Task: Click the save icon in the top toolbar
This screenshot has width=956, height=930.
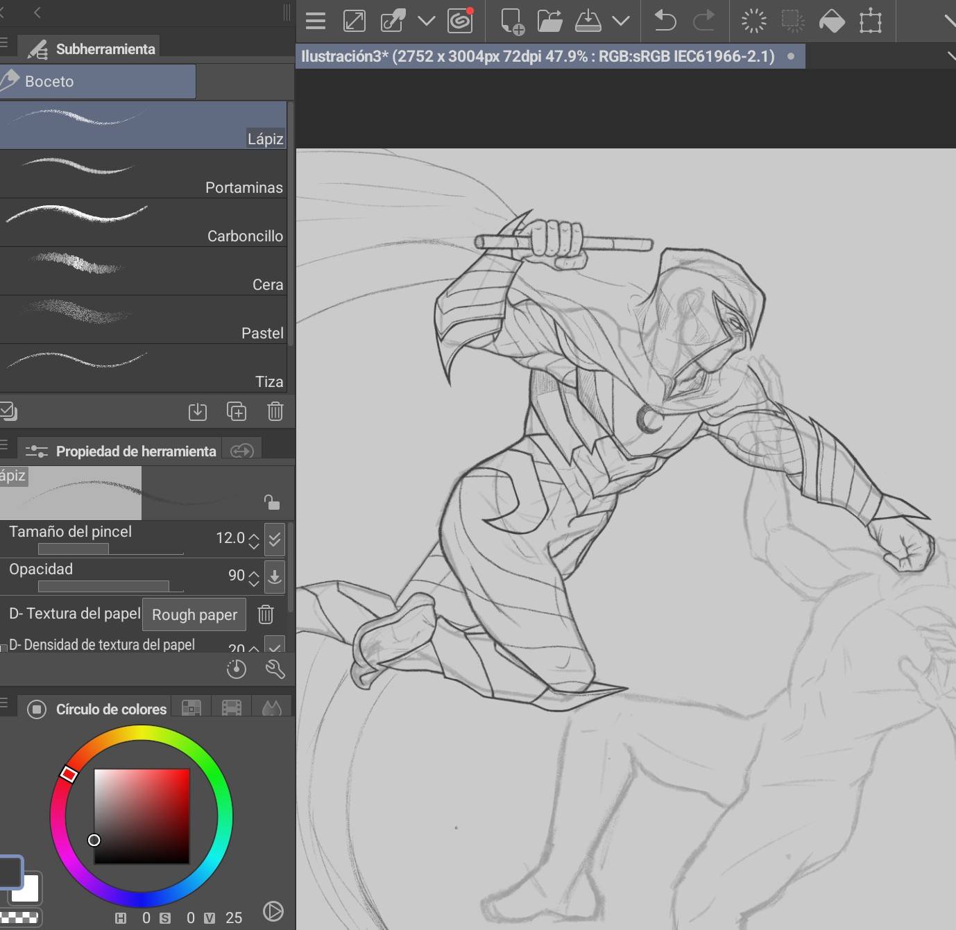Action: [x=588, y=21]
